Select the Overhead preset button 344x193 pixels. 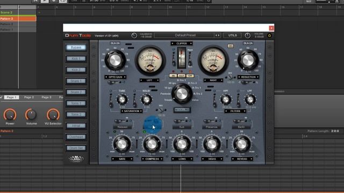pyautogui.click(x=76, y=137)
